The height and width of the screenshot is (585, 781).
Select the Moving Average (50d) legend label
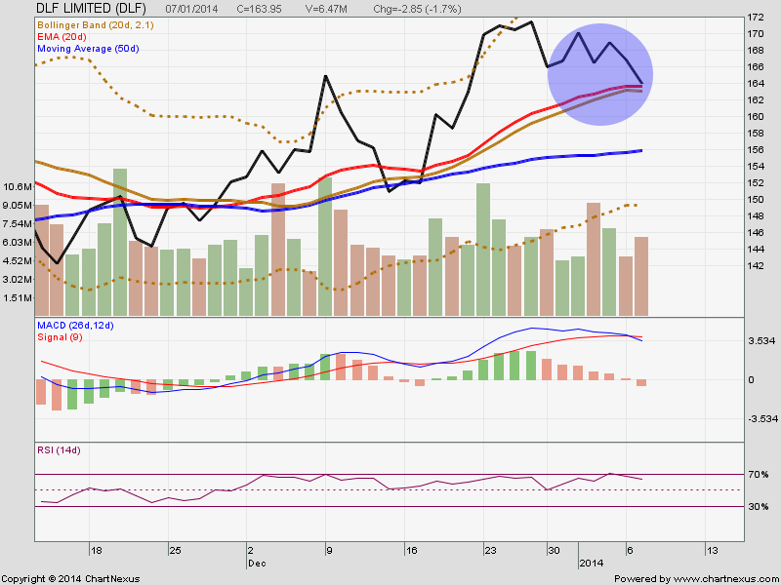[x=88, y=49]
